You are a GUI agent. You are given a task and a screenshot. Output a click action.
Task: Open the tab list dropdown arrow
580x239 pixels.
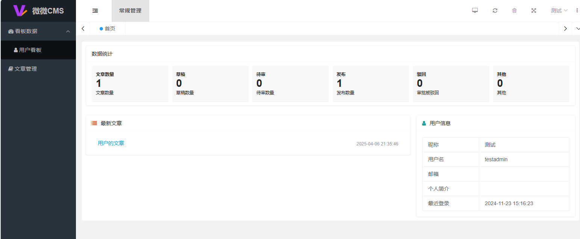[x=576, y=29]
